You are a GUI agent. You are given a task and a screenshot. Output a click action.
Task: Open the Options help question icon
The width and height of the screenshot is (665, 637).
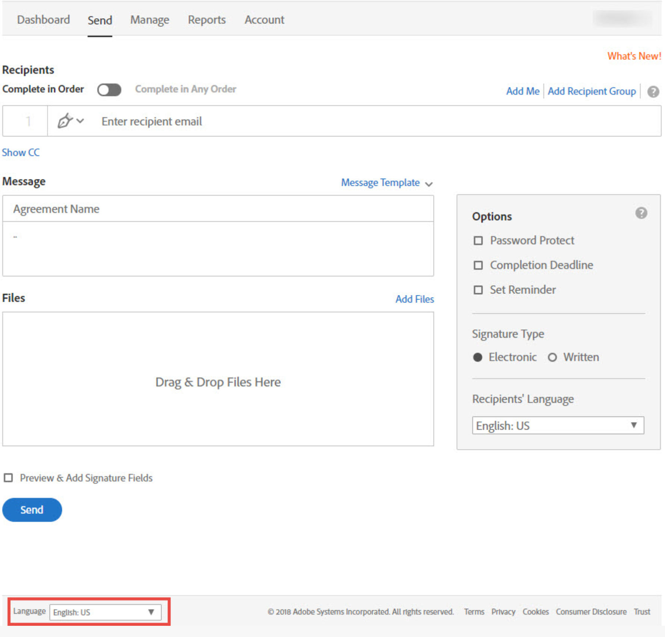(641, 213)
